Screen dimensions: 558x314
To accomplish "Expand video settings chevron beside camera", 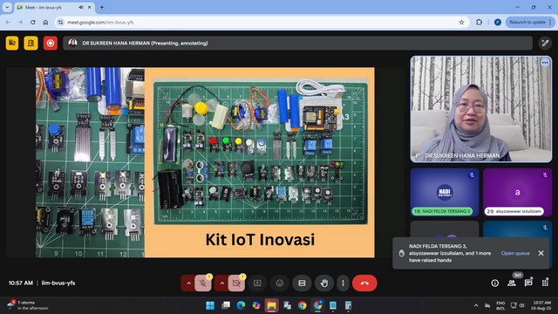I will click(x=222, y=283).
